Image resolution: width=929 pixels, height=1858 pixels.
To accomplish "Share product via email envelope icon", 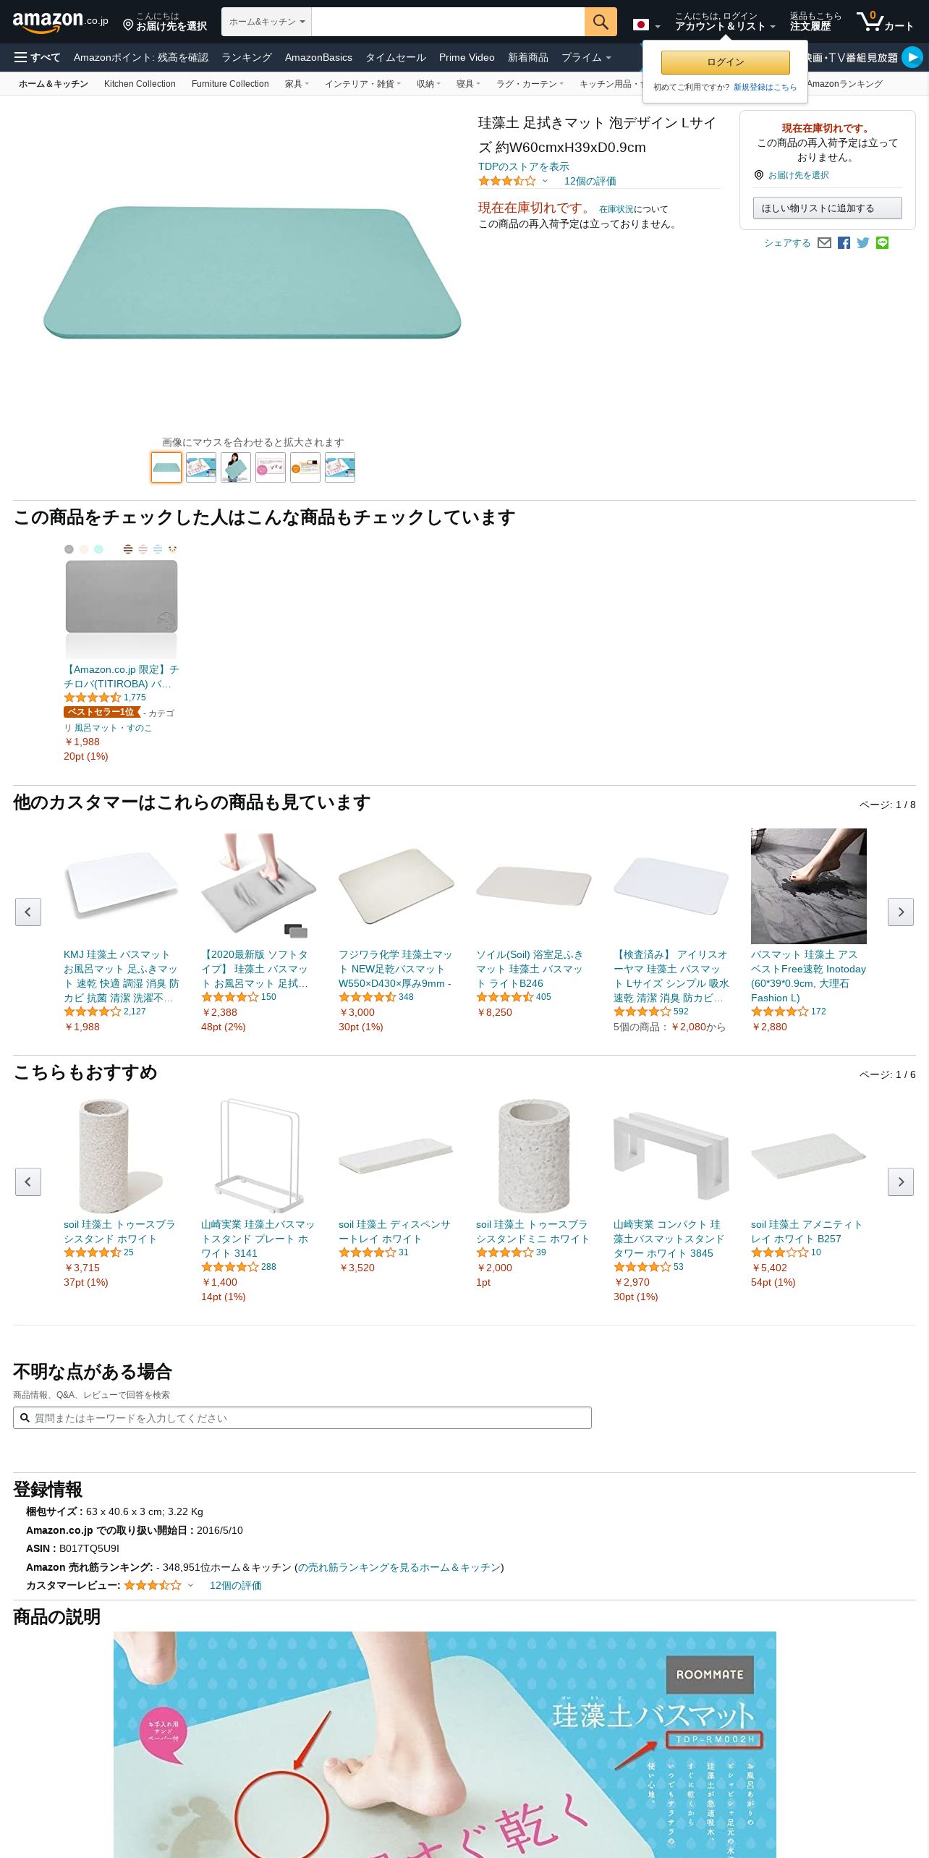I will pyautogui.click(x=824, y=243).
